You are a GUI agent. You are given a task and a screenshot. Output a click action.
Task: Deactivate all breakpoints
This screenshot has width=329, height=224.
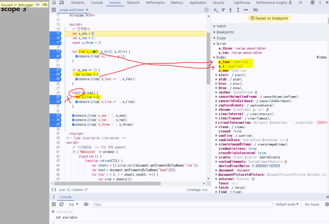pos(255,10)
